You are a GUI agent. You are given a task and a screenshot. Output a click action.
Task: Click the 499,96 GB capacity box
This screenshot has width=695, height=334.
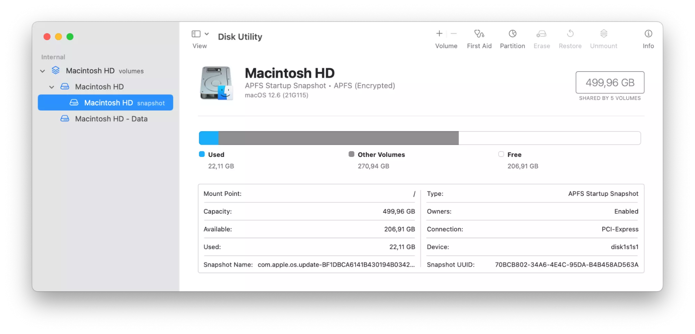coord(610,82)
